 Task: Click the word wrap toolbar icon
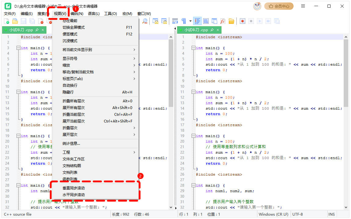tap(175, 21)
